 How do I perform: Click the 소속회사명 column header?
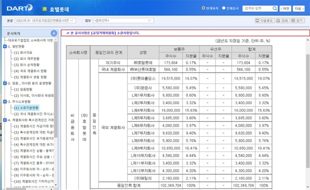click(x=78, y=52)
